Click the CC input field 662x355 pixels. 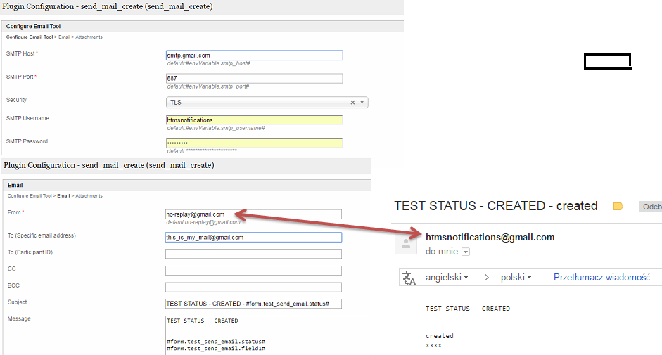click(x=253, y=271)
